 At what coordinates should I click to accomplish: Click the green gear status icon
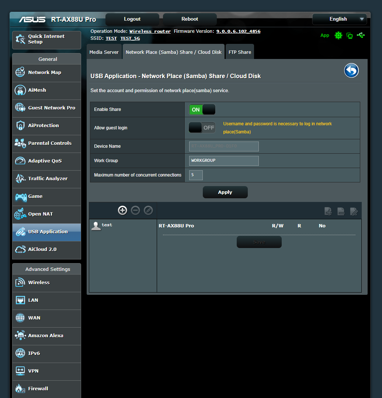(338, 35)
